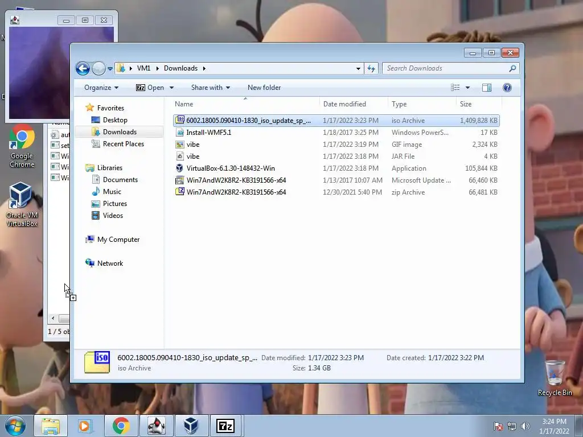Click the search magnifier icon
This screenshot has width=583, height=437.
[x=513, y=68]
